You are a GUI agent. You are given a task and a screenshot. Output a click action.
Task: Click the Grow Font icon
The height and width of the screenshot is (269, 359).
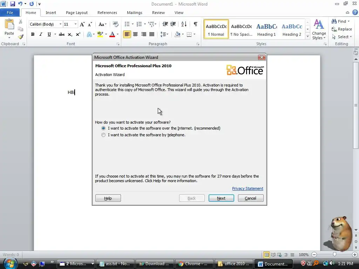pyautogui.click(x=82, y=24)
